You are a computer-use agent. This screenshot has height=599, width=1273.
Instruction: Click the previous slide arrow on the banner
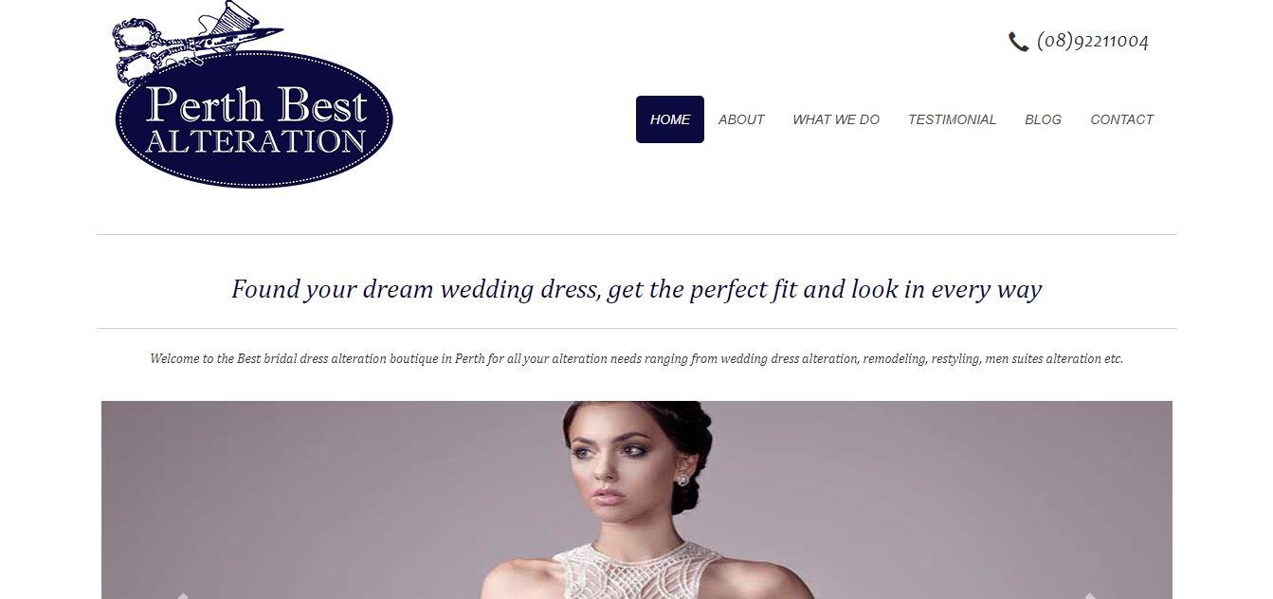point(181,595)
